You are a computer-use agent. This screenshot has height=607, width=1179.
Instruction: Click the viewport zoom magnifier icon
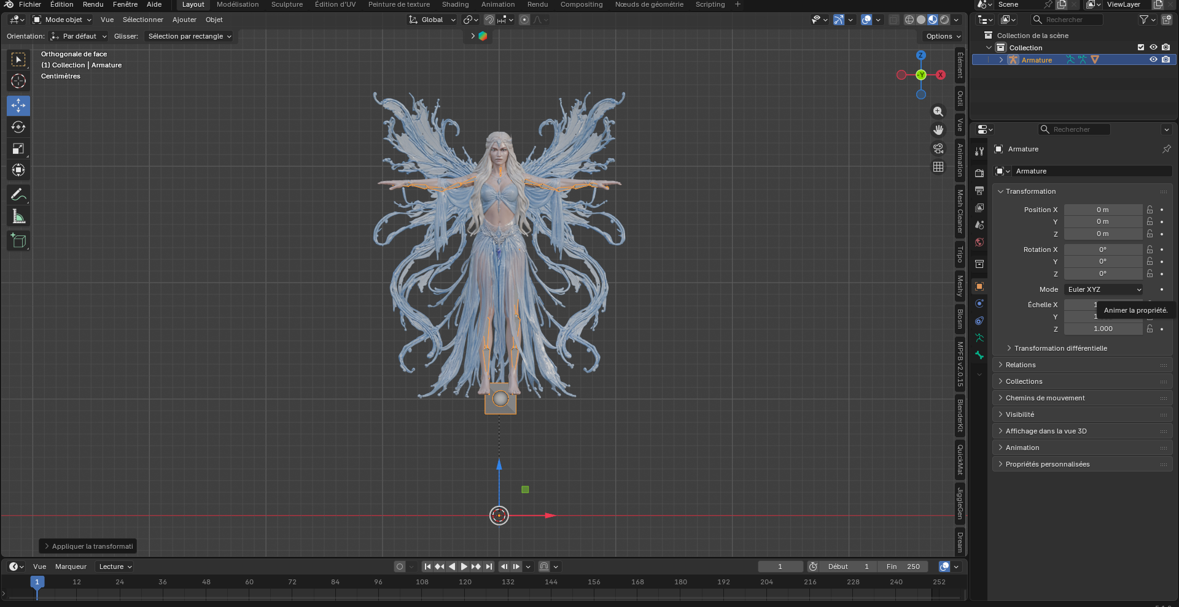coord(938,112)
